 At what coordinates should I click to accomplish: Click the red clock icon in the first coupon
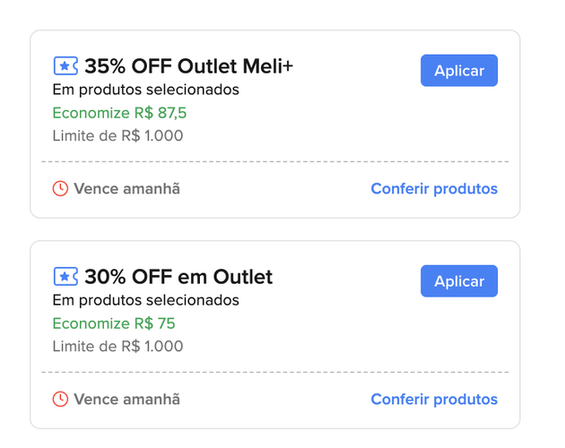pyautogui.click(x=60, y=189)
